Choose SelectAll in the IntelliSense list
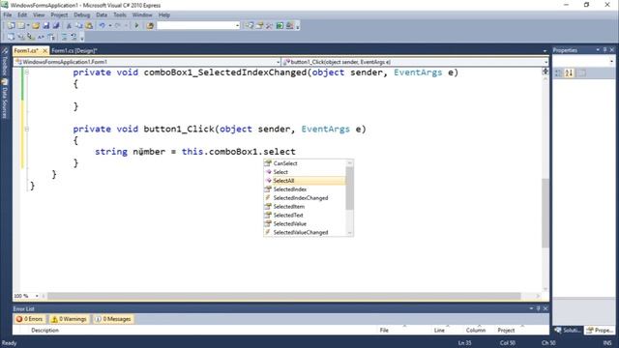The image size is (619, 348). point(305,181)
